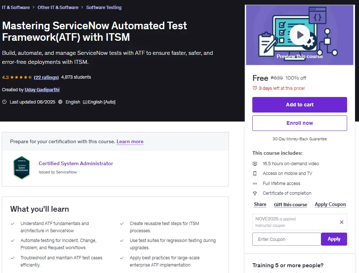Click the Apply coupon button
This screenshot has width=359, height=273.
[334, 239]
